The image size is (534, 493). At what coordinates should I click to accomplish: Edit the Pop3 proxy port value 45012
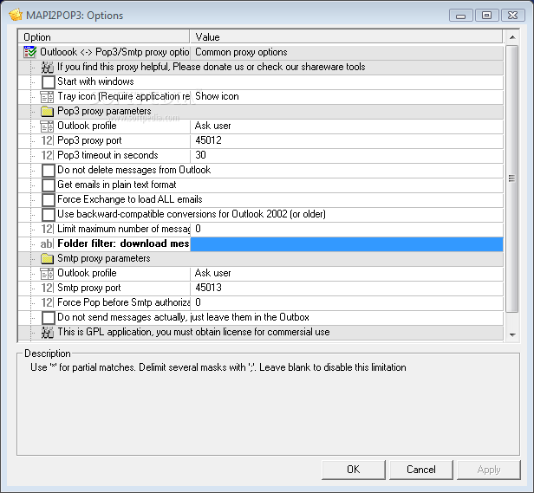[x=347, y=140]
